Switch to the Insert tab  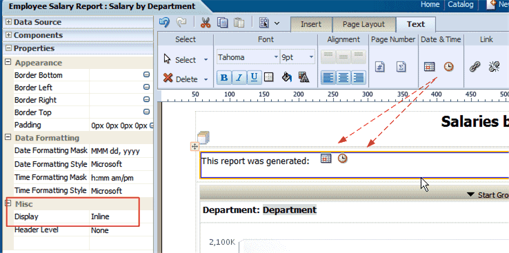pyautogui.click(x=311, y=24)
